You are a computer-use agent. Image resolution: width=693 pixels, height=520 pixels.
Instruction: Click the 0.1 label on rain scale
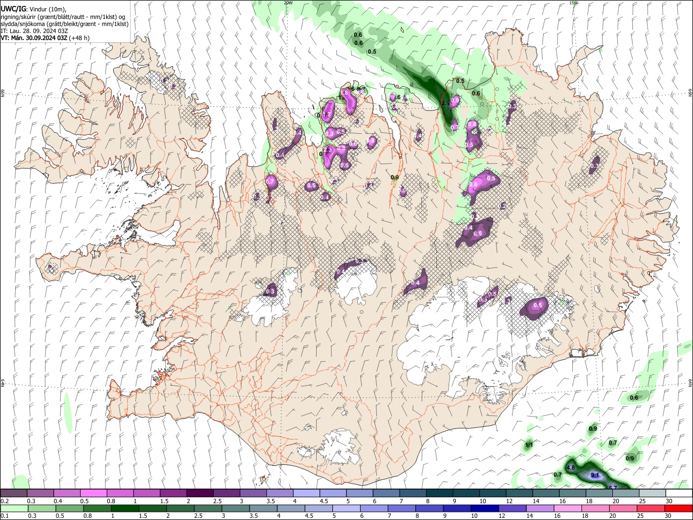4,516
